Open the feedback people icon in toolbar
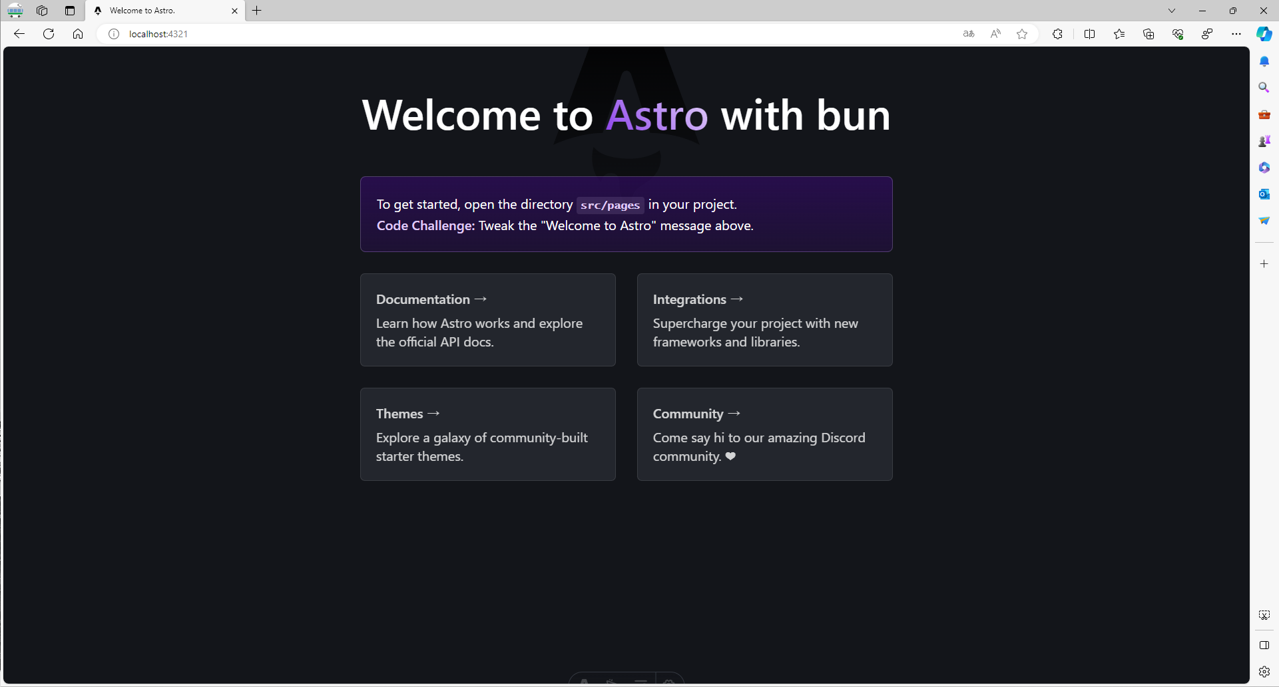 [x=1207, y=34]
